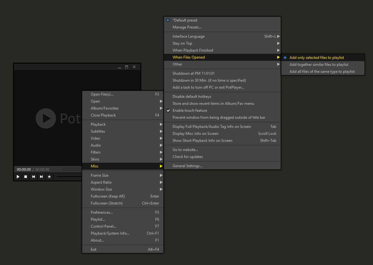Expand the Video submenu

123,138
